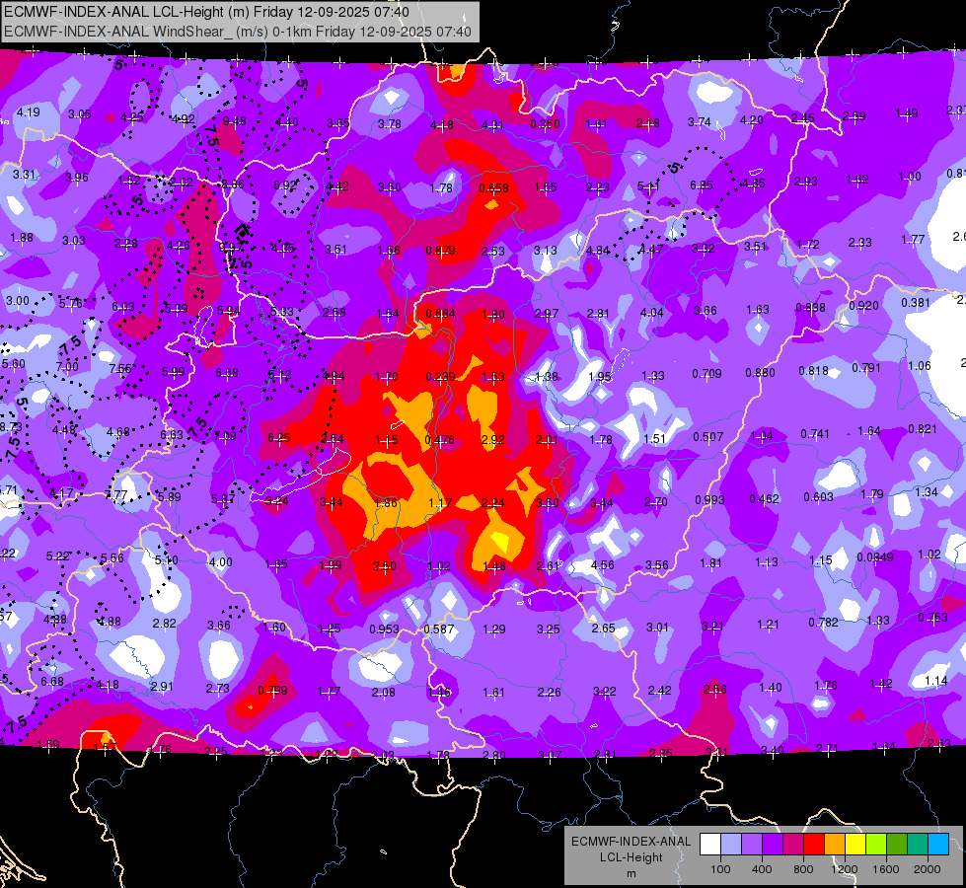Click the wind shear value 0.920

(x=863, y=305)
